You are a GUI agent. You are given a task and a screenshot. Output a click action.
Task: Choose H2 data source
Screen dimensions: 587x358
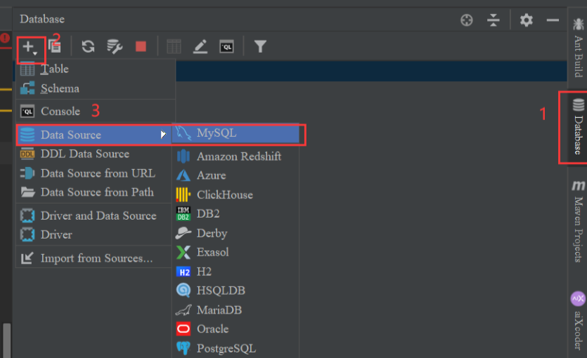[236, 272]
